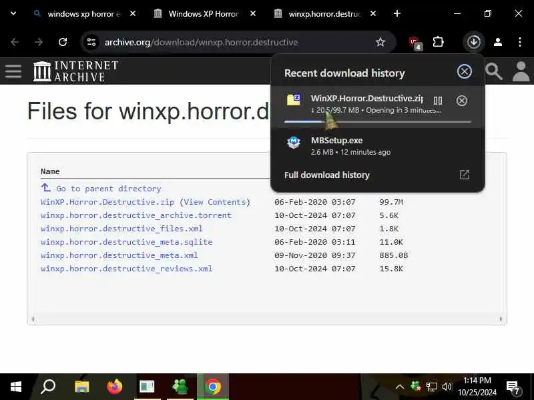Click the 99.7M size cell

tap(391, 202)
